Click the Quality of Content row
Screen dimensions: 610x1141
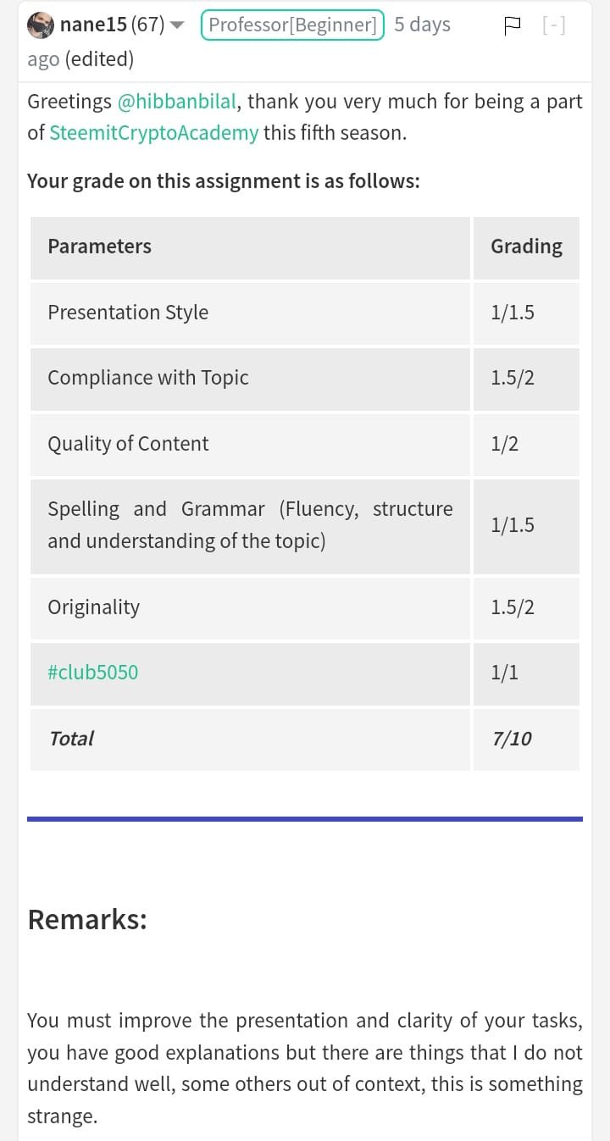point(305,444)
